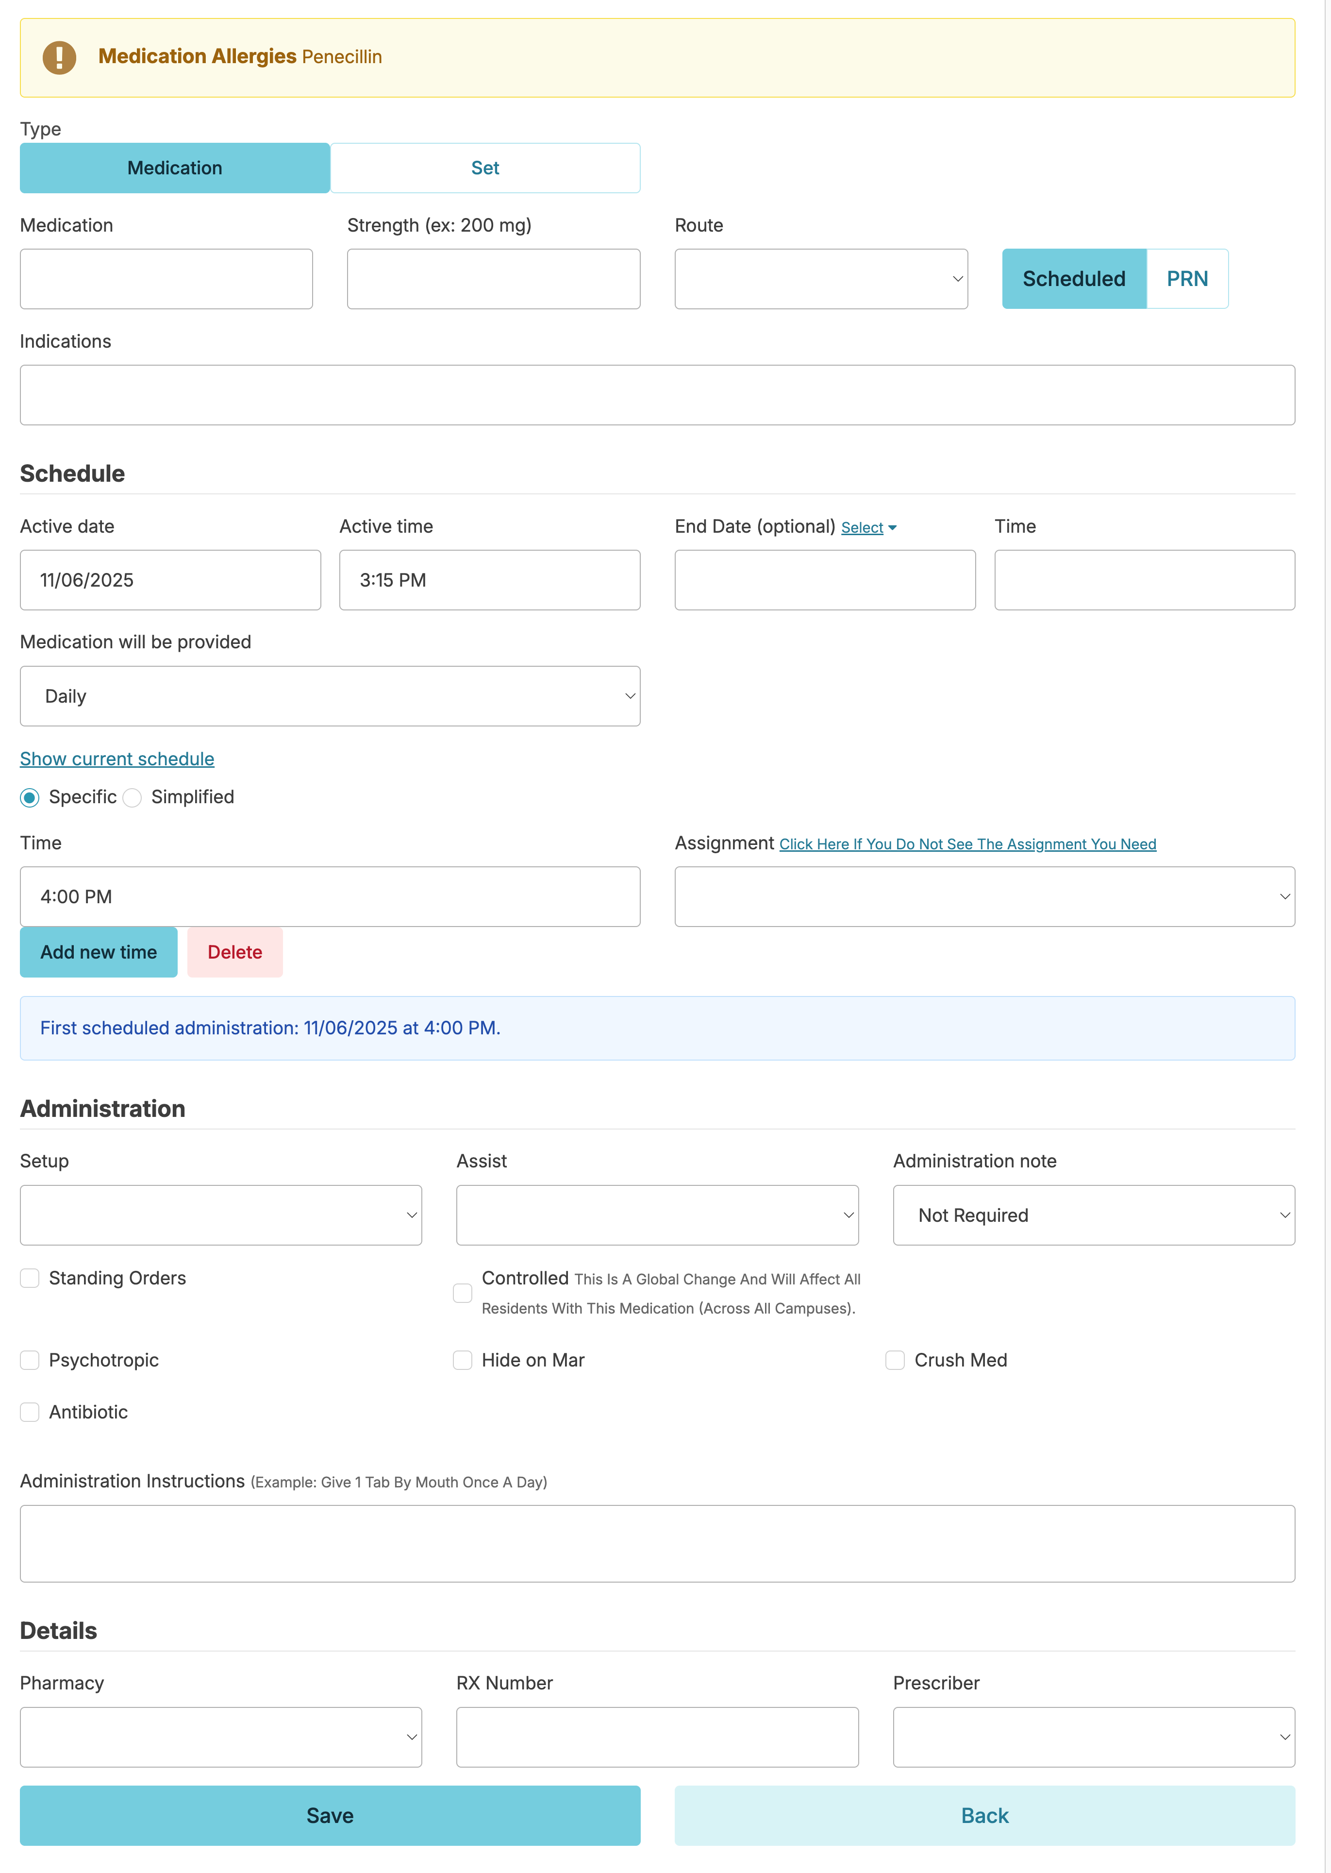Check the Standing Orders box
1331x1873 pixels.
point(30,1278)
